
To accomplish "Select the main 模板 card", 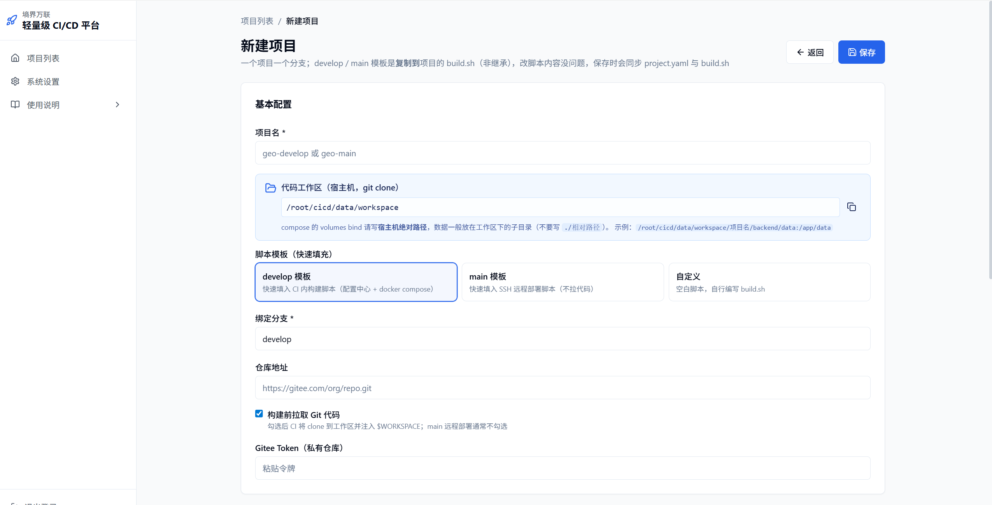I will 563,282.
